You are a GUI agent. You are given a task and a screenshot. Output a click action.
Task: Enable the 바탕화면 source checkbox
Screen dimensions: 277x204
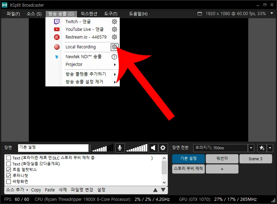[8, 182]
